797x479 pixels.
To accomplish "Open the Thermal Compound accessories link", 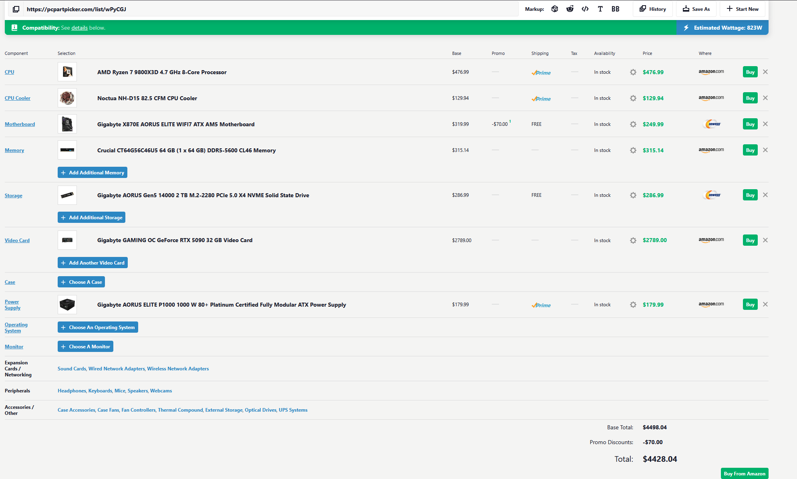I will (180, 410).
